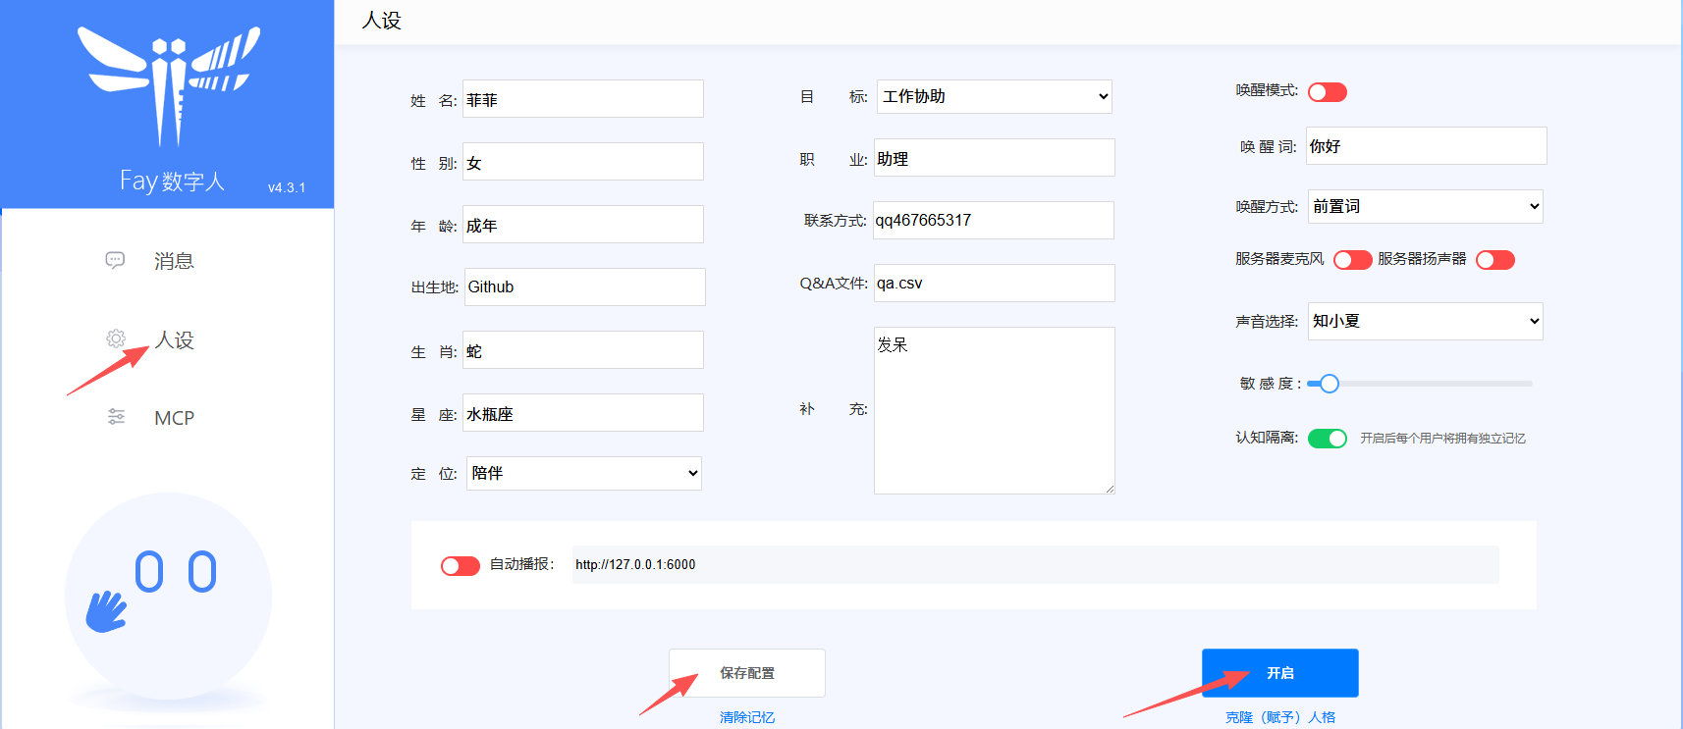Click the 出生地 field containing Github
This screenshot has width=1683, height=729.
click(x=585, y=286)
